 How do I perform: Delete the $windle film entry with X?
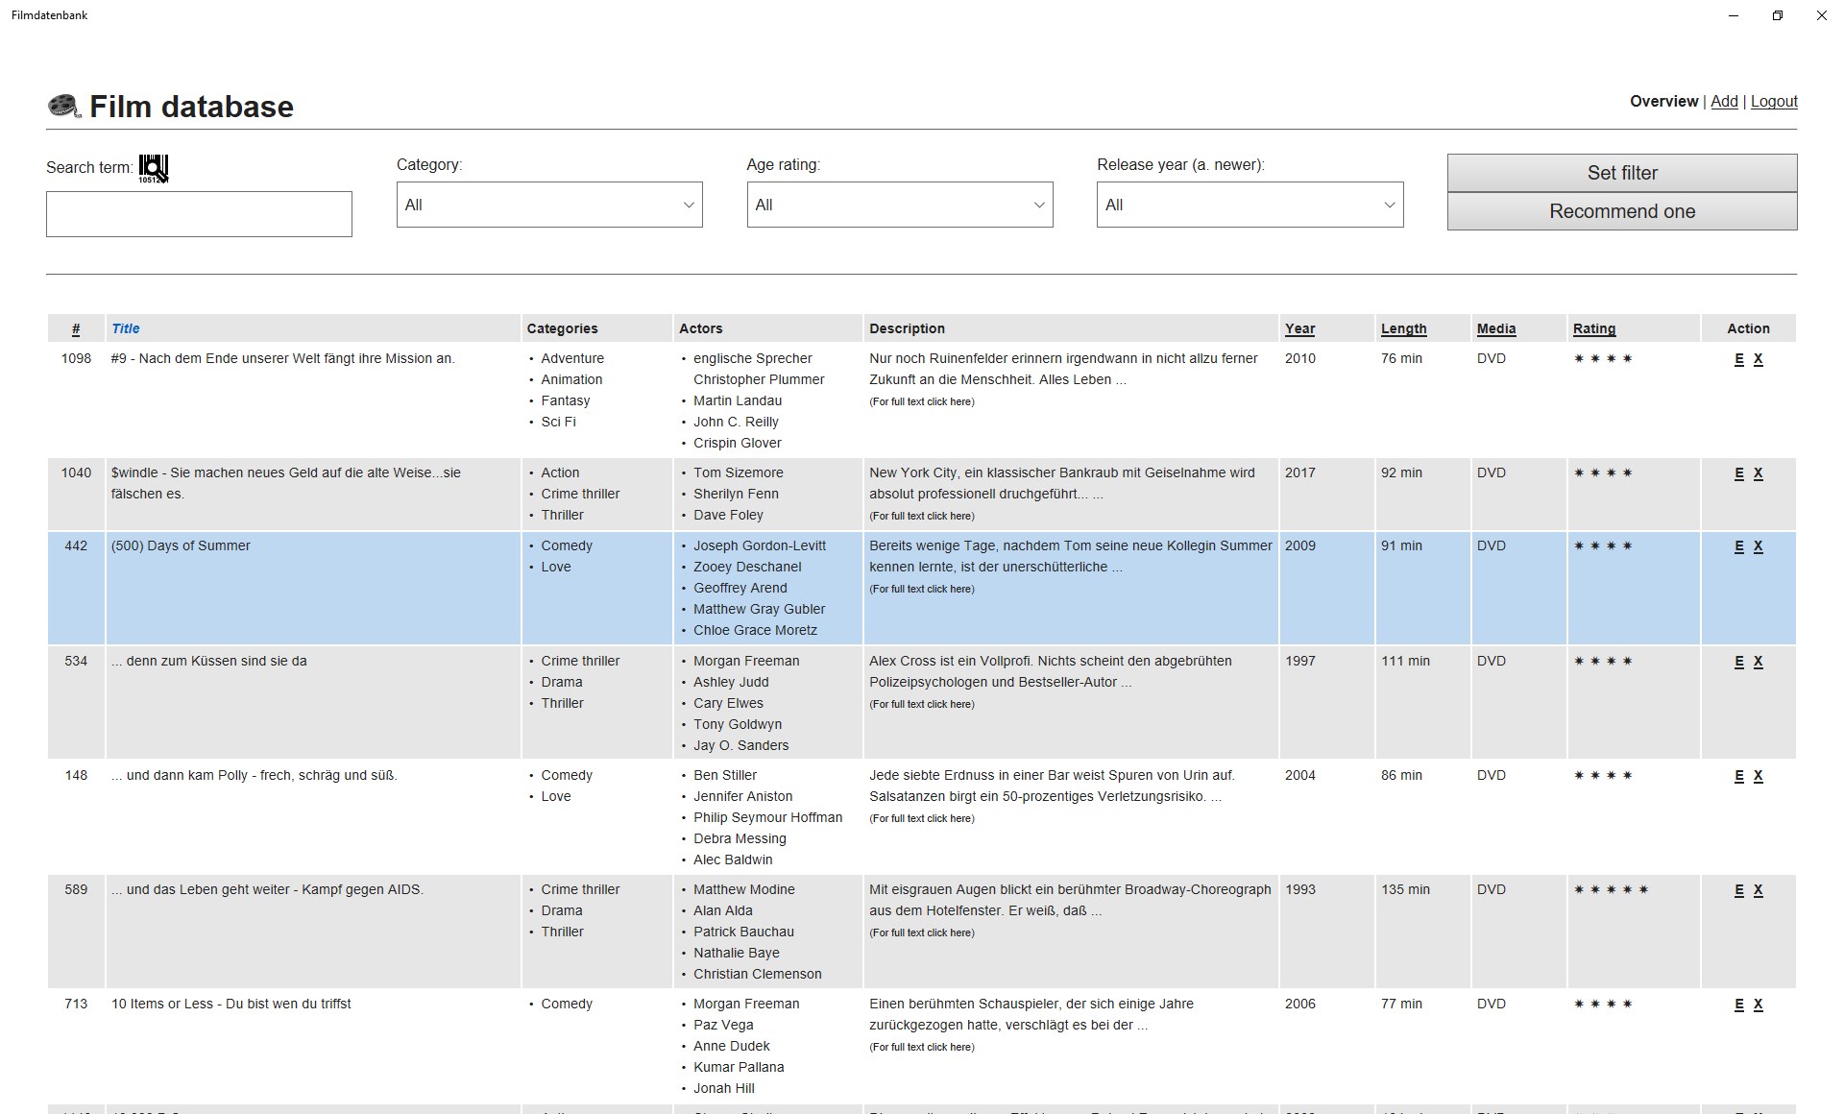point(1758,473)
